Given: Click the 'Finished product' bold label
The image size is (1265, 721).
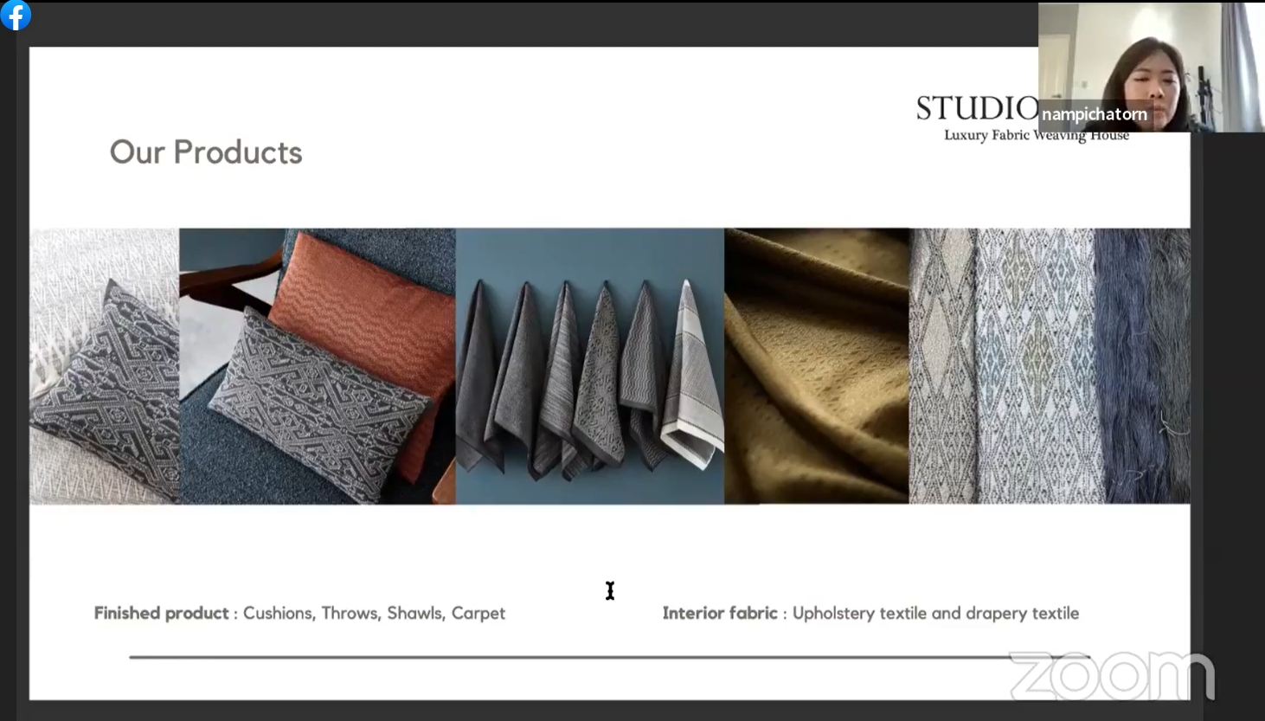Looking at the screenshot, I should click(161, 614).
